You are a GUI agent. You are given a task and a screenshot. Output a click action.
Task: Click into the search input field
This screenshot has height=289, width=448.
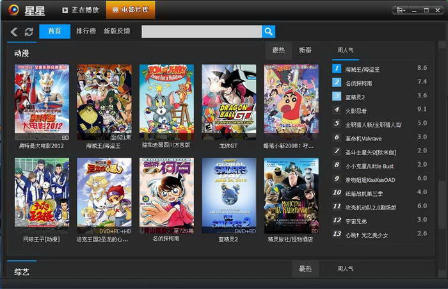click(x=202, y=31)
